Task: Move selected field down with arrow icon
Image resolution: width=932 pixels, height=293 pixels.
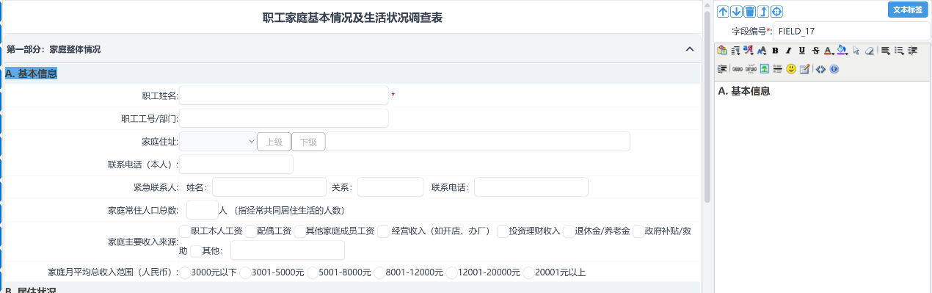Action: click(736, 11)
